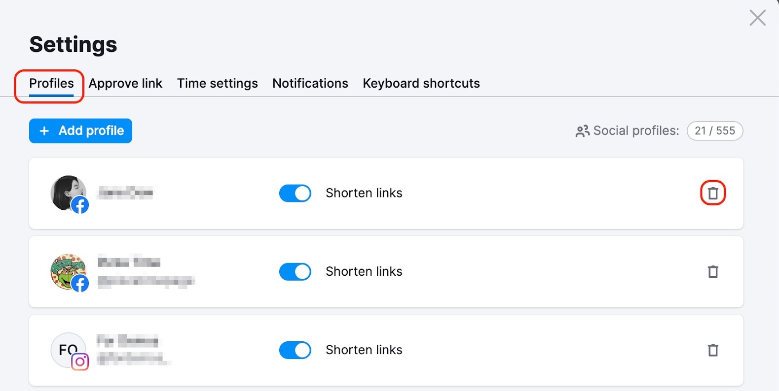Click the woman's black-and-white profile photo

coord(67,191)
